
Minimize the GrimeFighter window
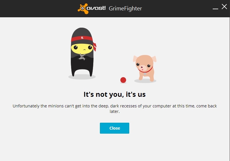tap(215, 9)
